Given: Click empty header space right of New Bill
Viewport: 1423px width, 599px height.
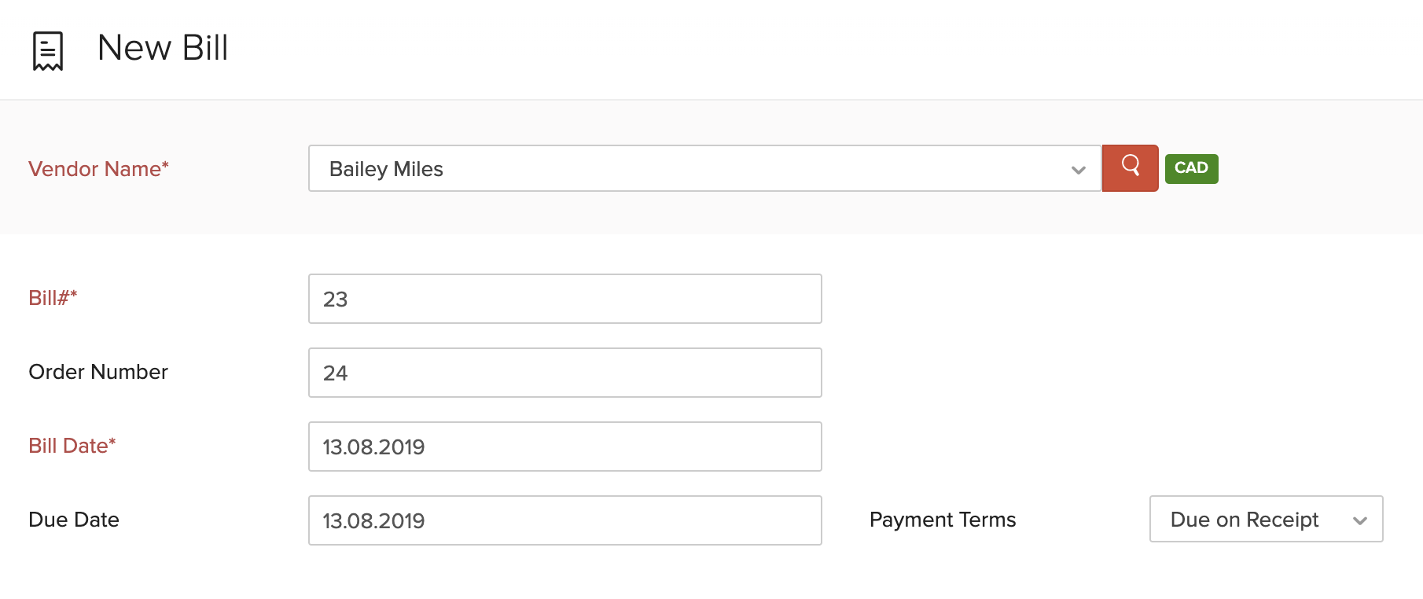Looking at the screenshot, I should click(786, 49).
